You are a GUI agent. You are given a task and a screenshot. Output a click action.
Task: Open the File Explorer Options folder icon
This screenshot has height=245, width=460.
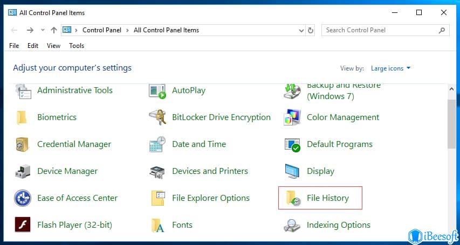[x=158, y=198]
